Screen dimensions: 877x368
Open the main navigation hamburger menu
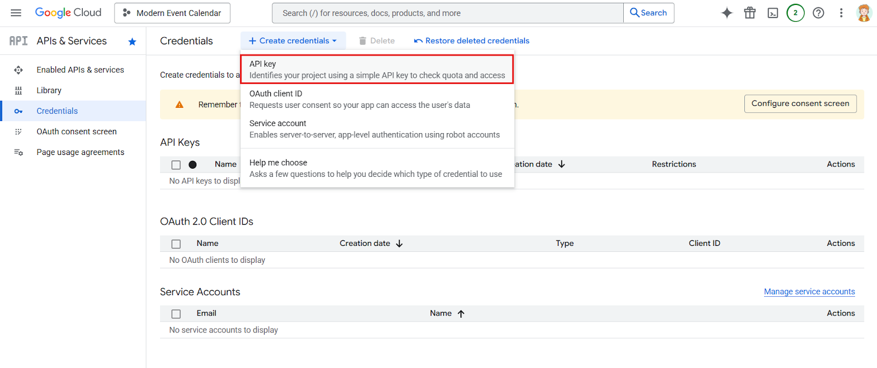point(16,13)
